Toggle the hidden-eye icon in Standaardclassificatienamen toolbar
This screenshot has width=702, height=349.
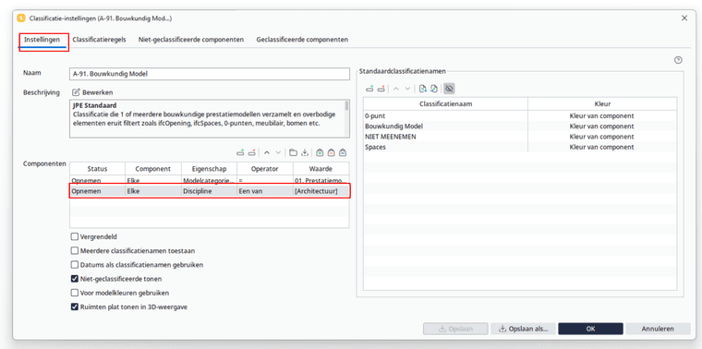[x=450, y=89]
